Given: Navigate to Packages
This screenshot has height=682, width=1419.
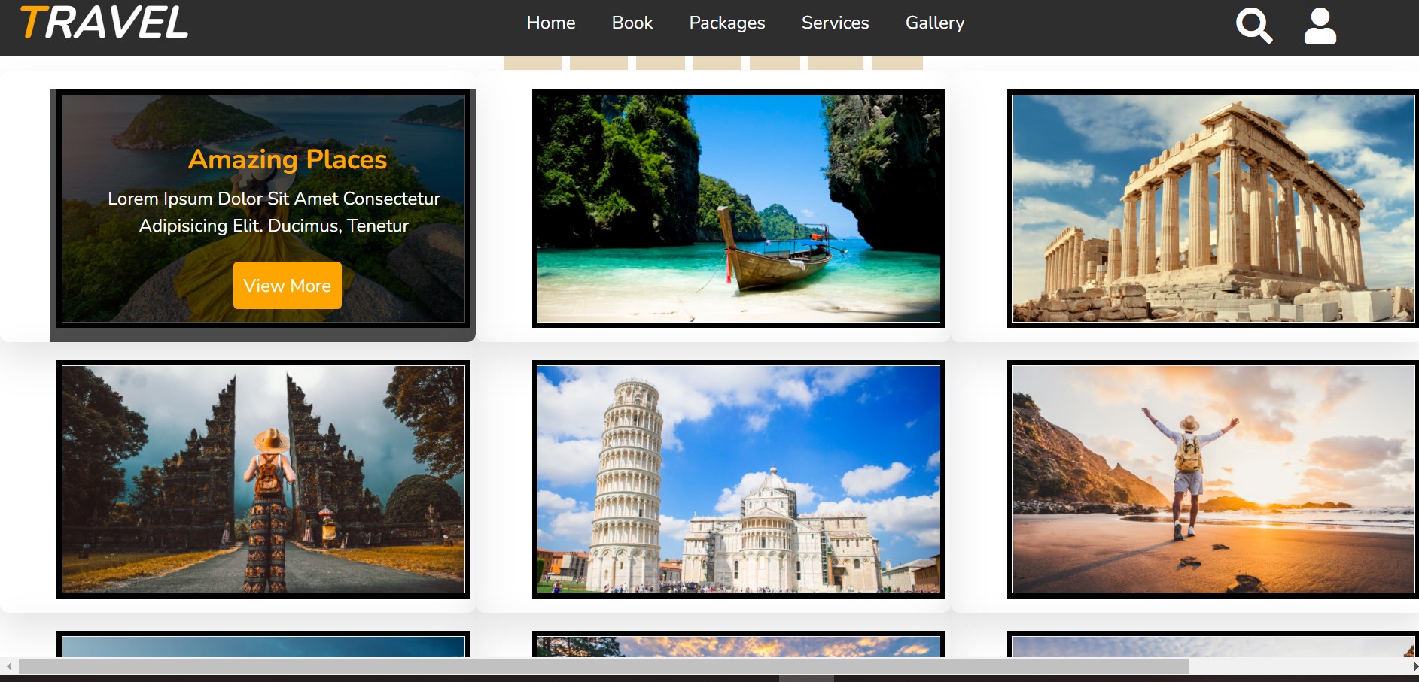Looking at the screenshot, I should tap(726, 23).
